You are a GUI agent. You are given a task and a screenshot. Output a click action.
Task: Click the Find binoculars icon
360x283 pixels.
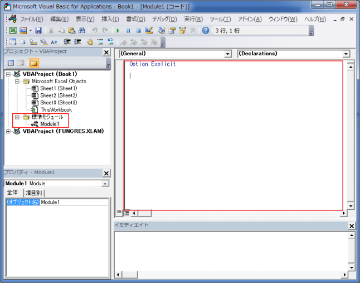click(82, 30)
